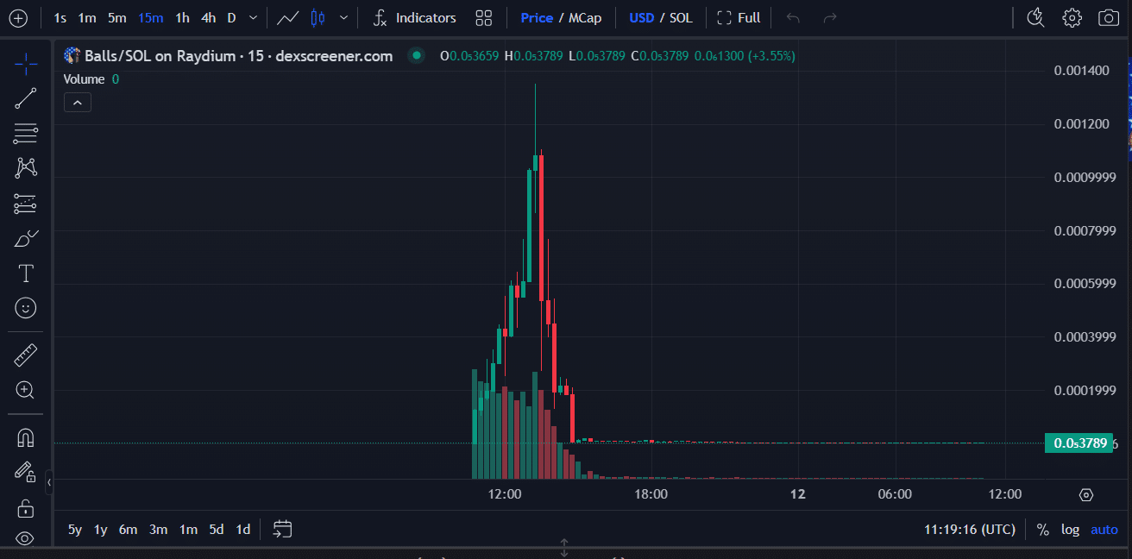Set interval to 1m
Viewport: 1132px width, 559px height.
click(x=87, y=17)
